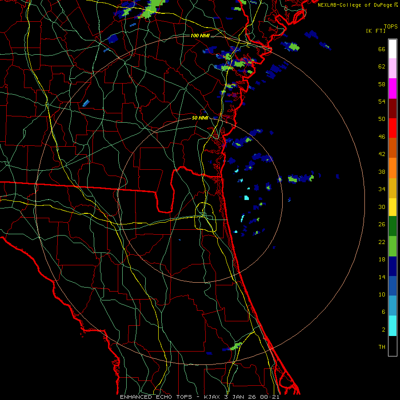Click the medium blue 18 K FT legend swatch
Image resolution: width=400 pixels, height=400 pixels.
(392, 286)
